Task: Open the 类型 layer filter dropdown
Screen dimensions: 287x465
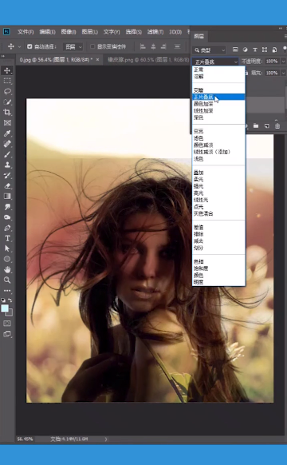Action: [x=209, y=50]
